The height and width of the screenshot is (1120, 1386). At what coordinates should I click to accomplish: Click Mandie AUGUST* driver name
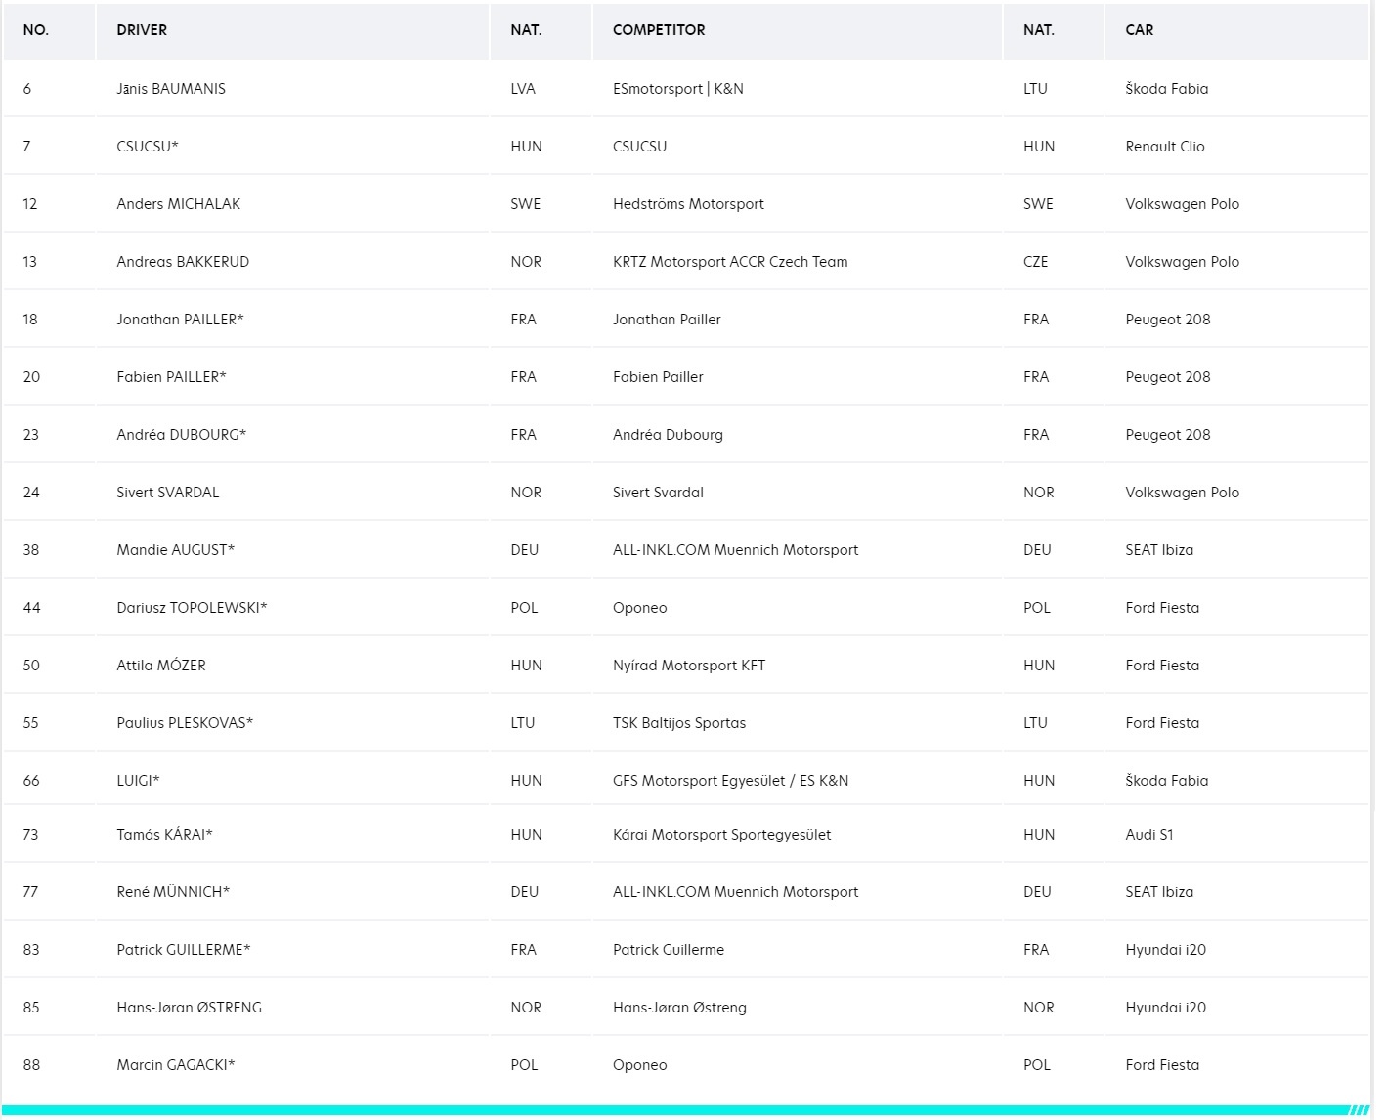(x=176, y=550)
